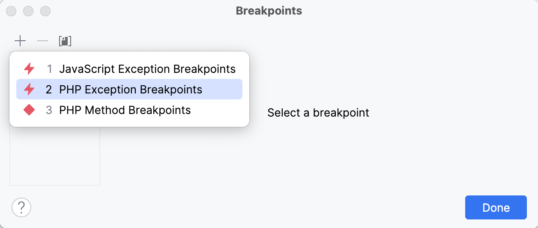Select PHP Exception Breakpoints menu entry
Image resolution: width=538 pixels, height=228 pixels.
pos(131,89)
